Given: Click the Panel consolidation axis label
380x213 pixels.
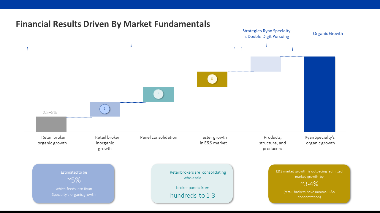Looking at the screenshot, I should [x=159, y=137].
